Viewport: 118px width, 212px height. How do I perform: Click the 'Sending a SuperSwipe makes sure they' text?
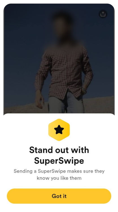[59, 171]
